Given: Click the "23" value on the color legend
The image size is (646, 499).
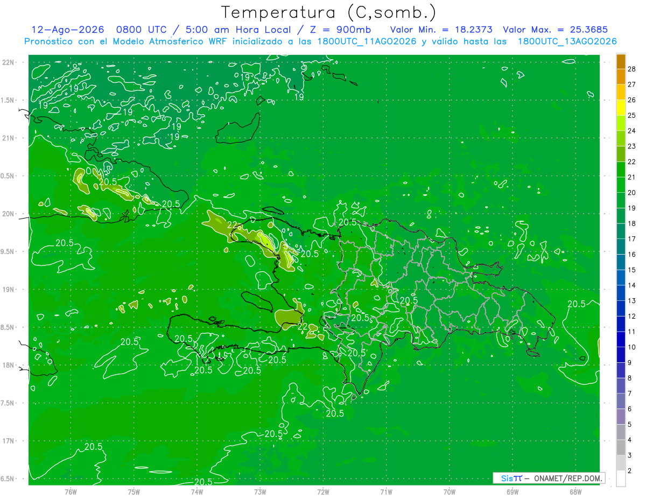Looking at the screenshot, I should tap(632, 146).
